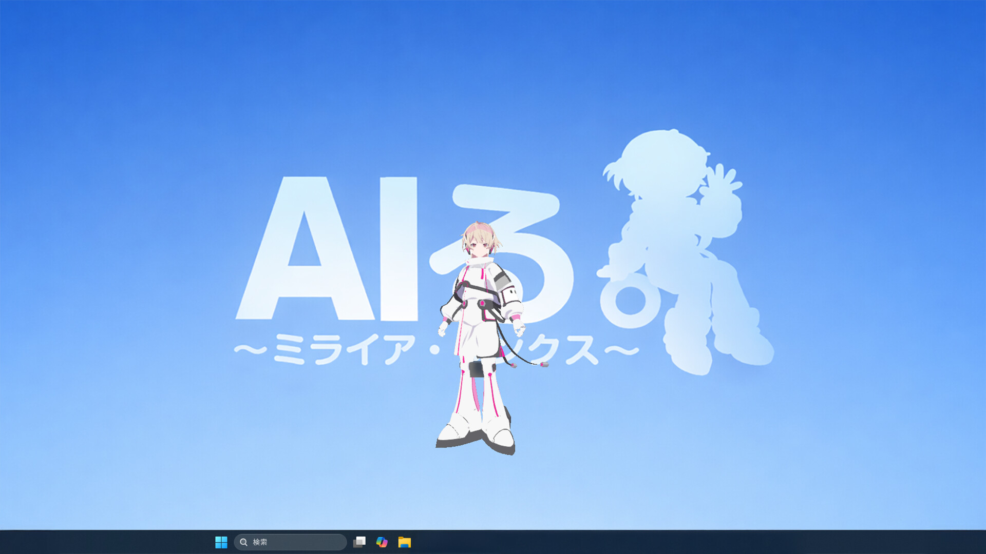986x554 pixels.
Task: Click the large AI letters in the wallpaper logo
Action: [x=329, y=246]
